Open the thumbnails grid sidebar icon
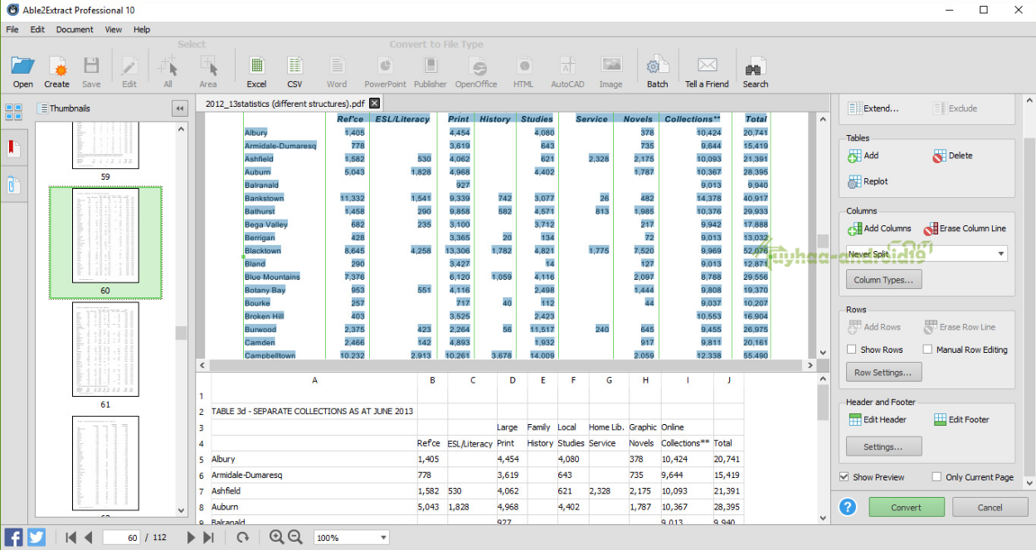Image resolution: width=1036 pixels, height=550 pixels. (13, 112)
